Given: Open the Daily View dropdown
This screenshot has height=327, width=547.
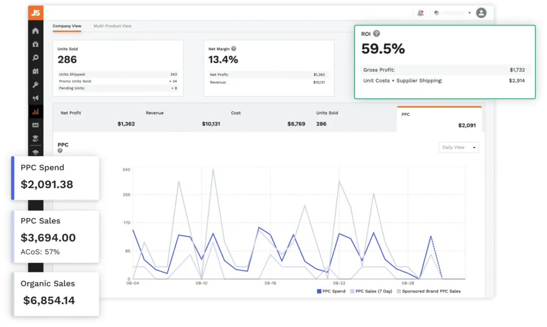Looking at the screenshot, I should [458, 147].
